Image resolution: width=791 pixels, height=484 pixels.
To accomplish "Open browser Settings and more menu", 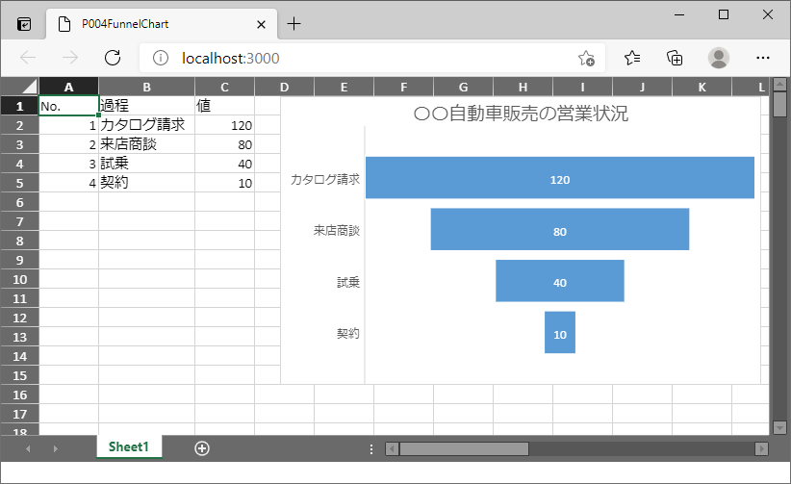I will [x=763, y=58].
